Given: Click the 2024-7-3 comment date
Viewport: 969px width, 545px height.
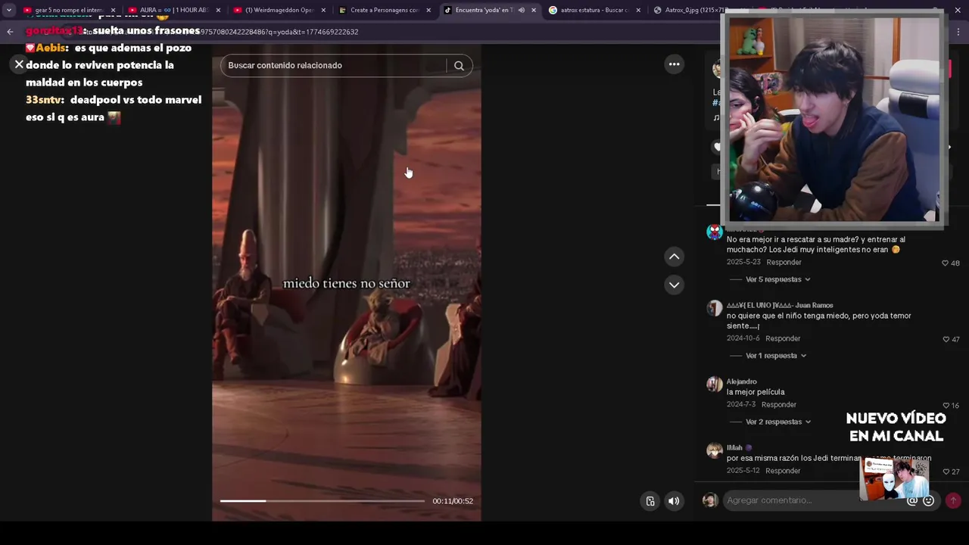Looking at the screenshot, I should point(741,405).
